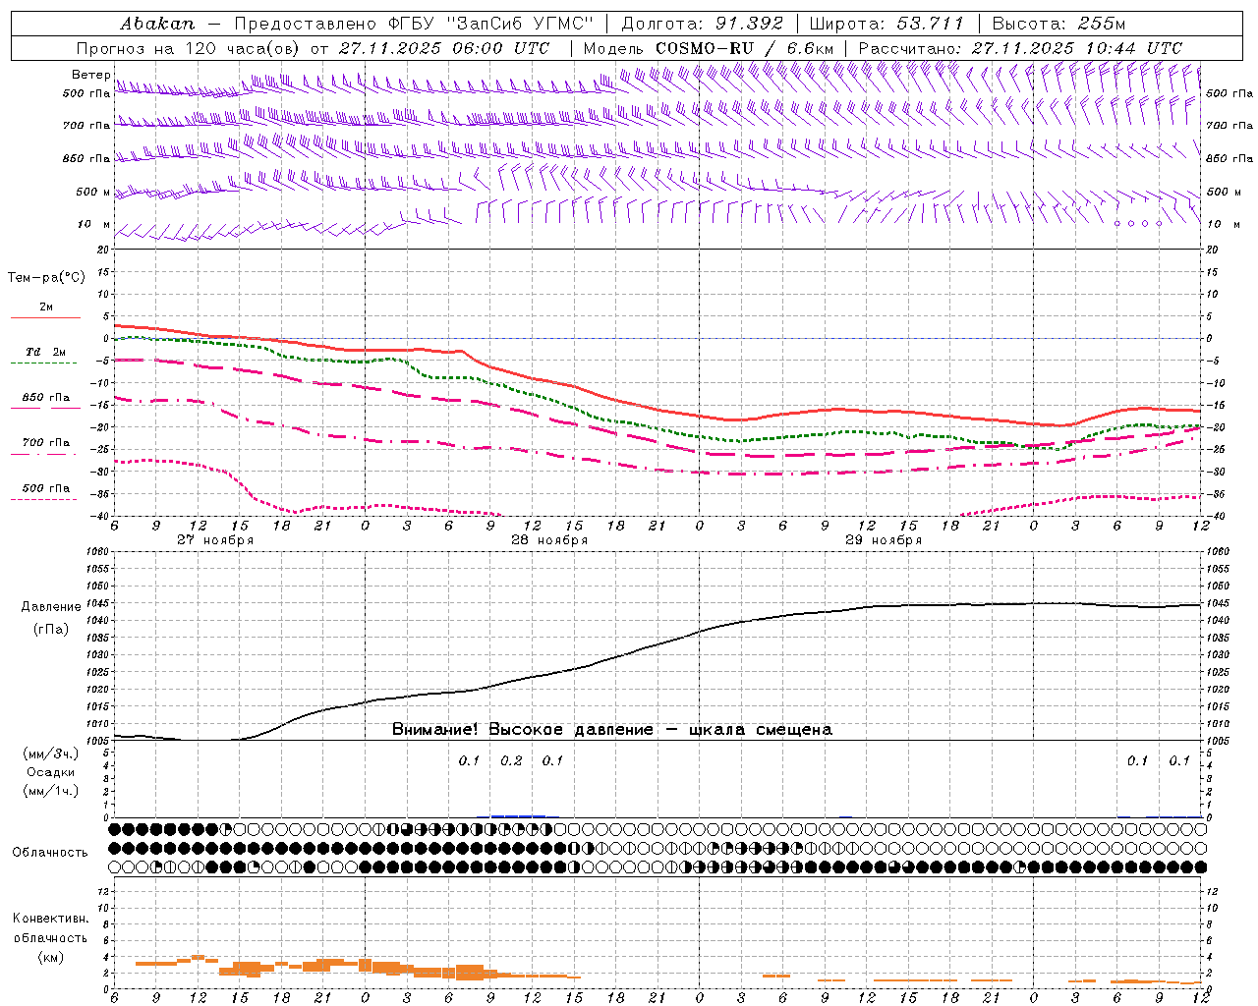Click the "Abakan" station title
The width and height of the screenshot is (1258, 1006).
coord(157,24)
